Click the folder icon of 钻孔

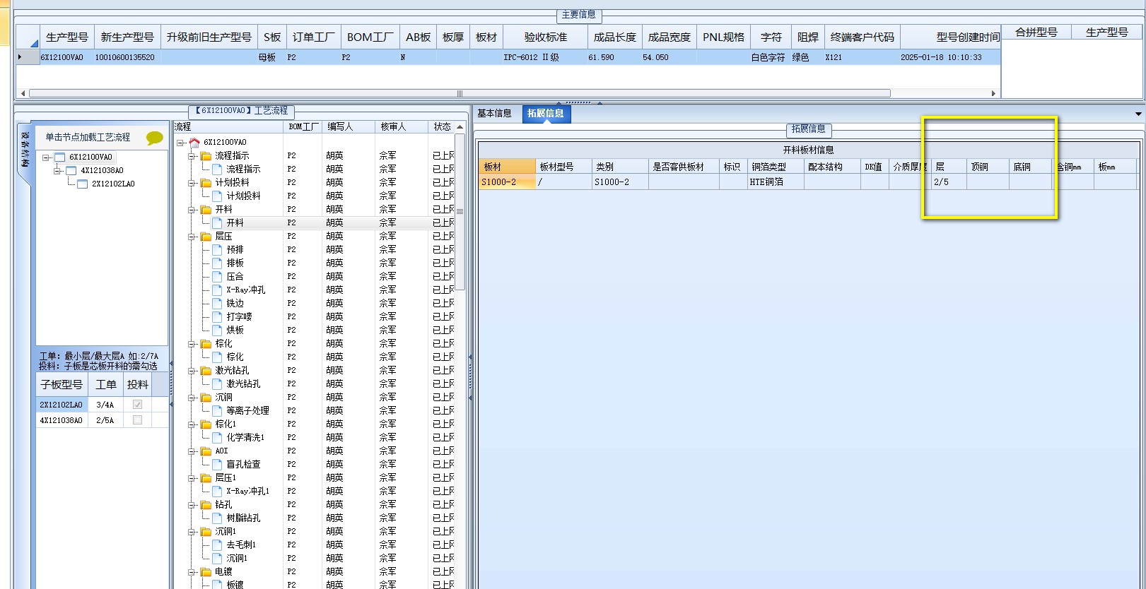pos(206,504)
